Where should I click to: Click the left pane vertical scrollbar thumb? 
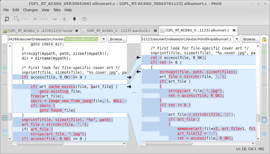click(x=10, y=117)
